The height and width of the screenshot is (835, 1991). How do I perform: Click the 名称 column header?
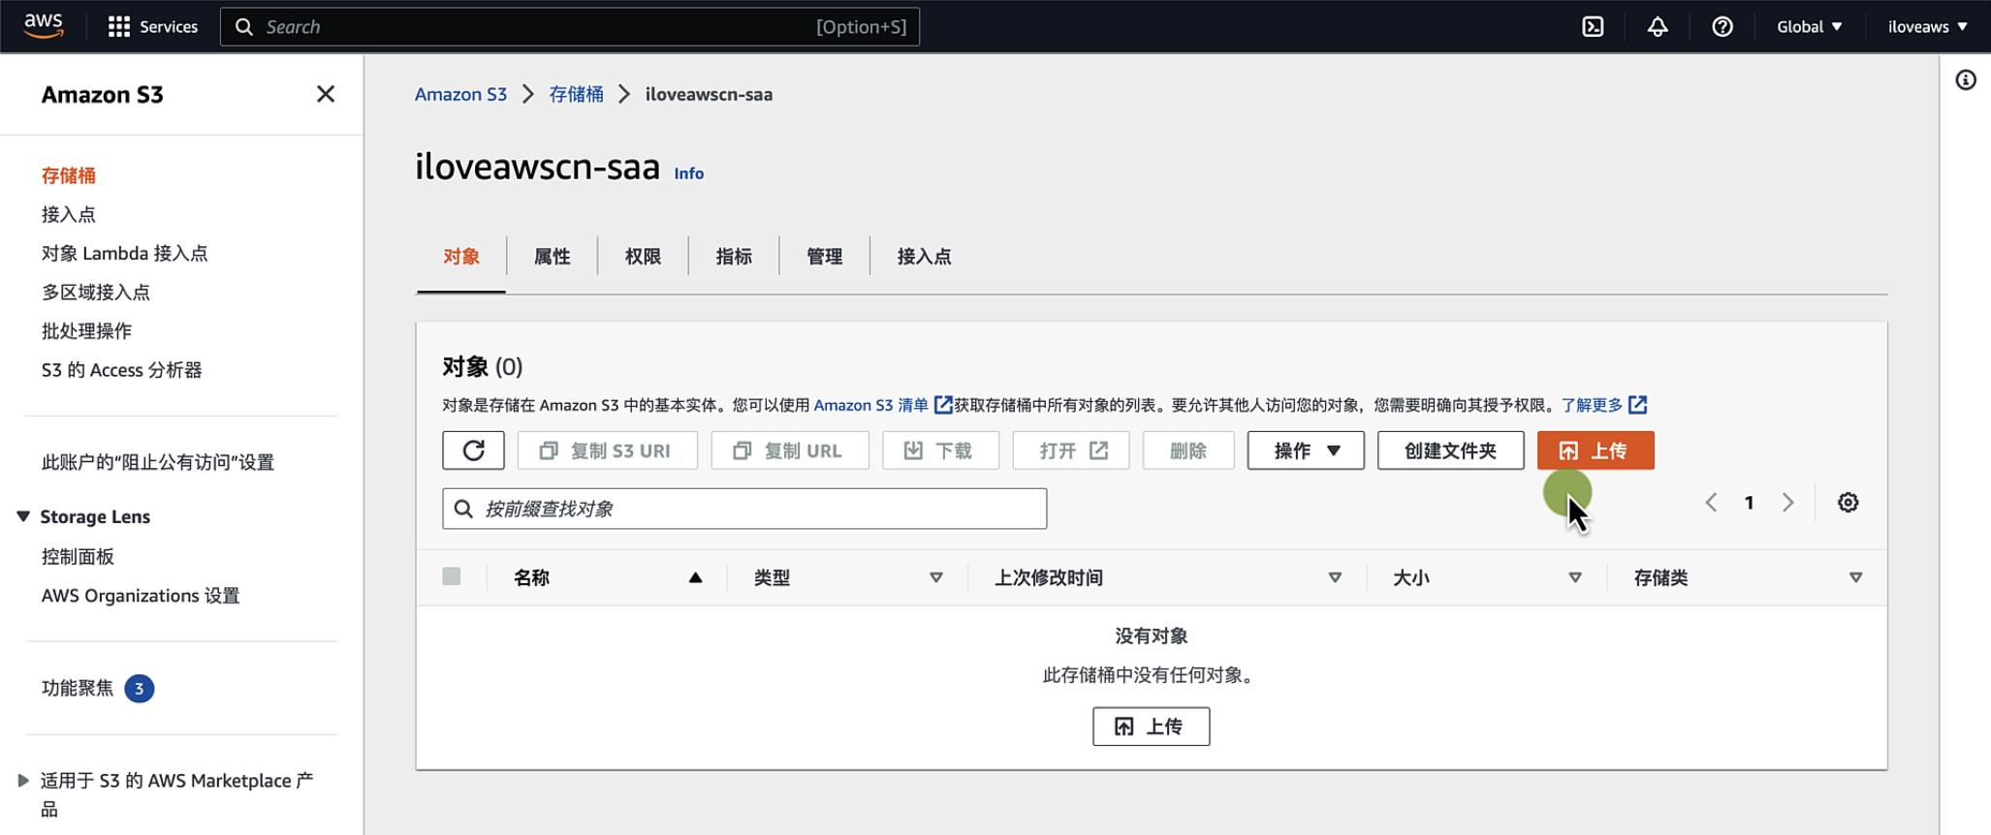(531, 578)
